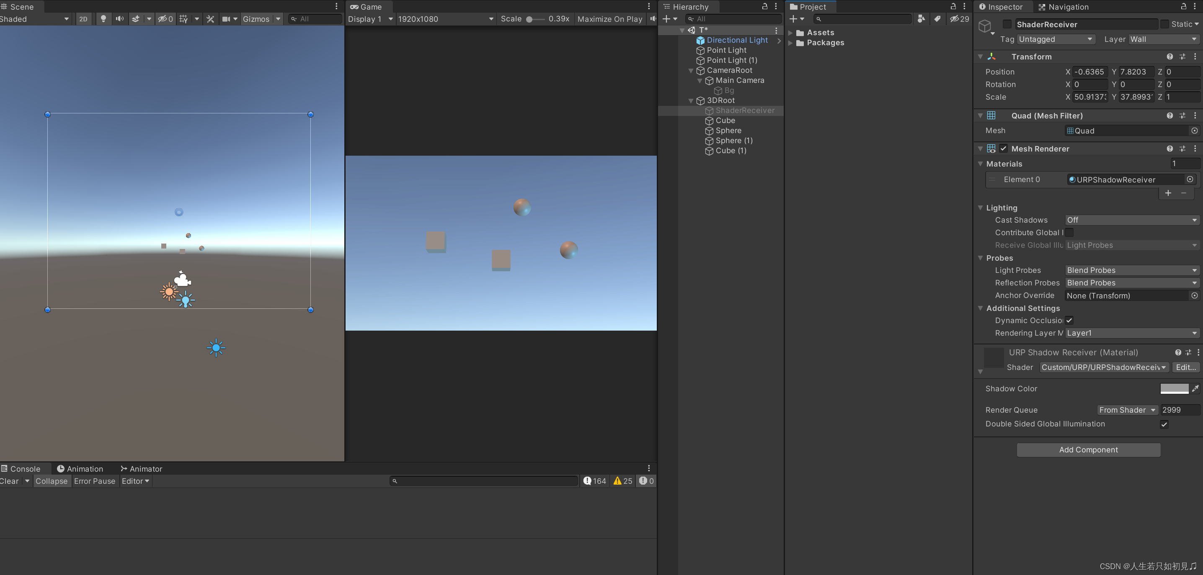
Task: Open the tools icon in the Scene toolbar
Action: pyautogui.click(x=211, y=19)
